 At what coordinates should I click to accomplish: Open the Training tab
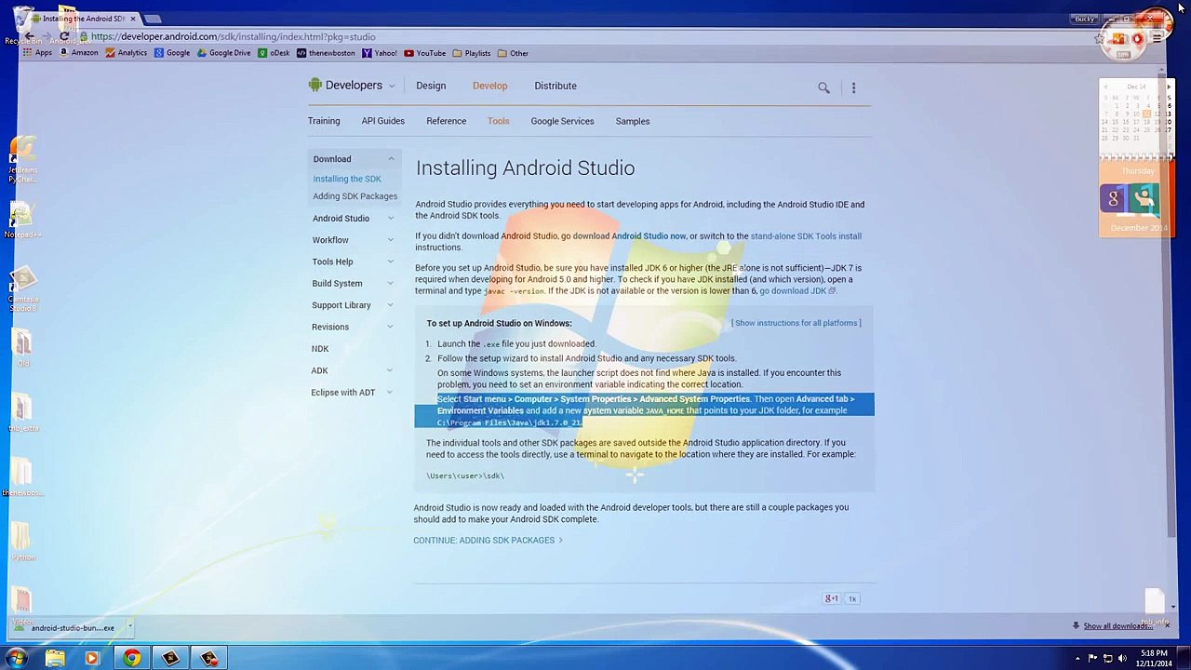click(x=324, y=121)
